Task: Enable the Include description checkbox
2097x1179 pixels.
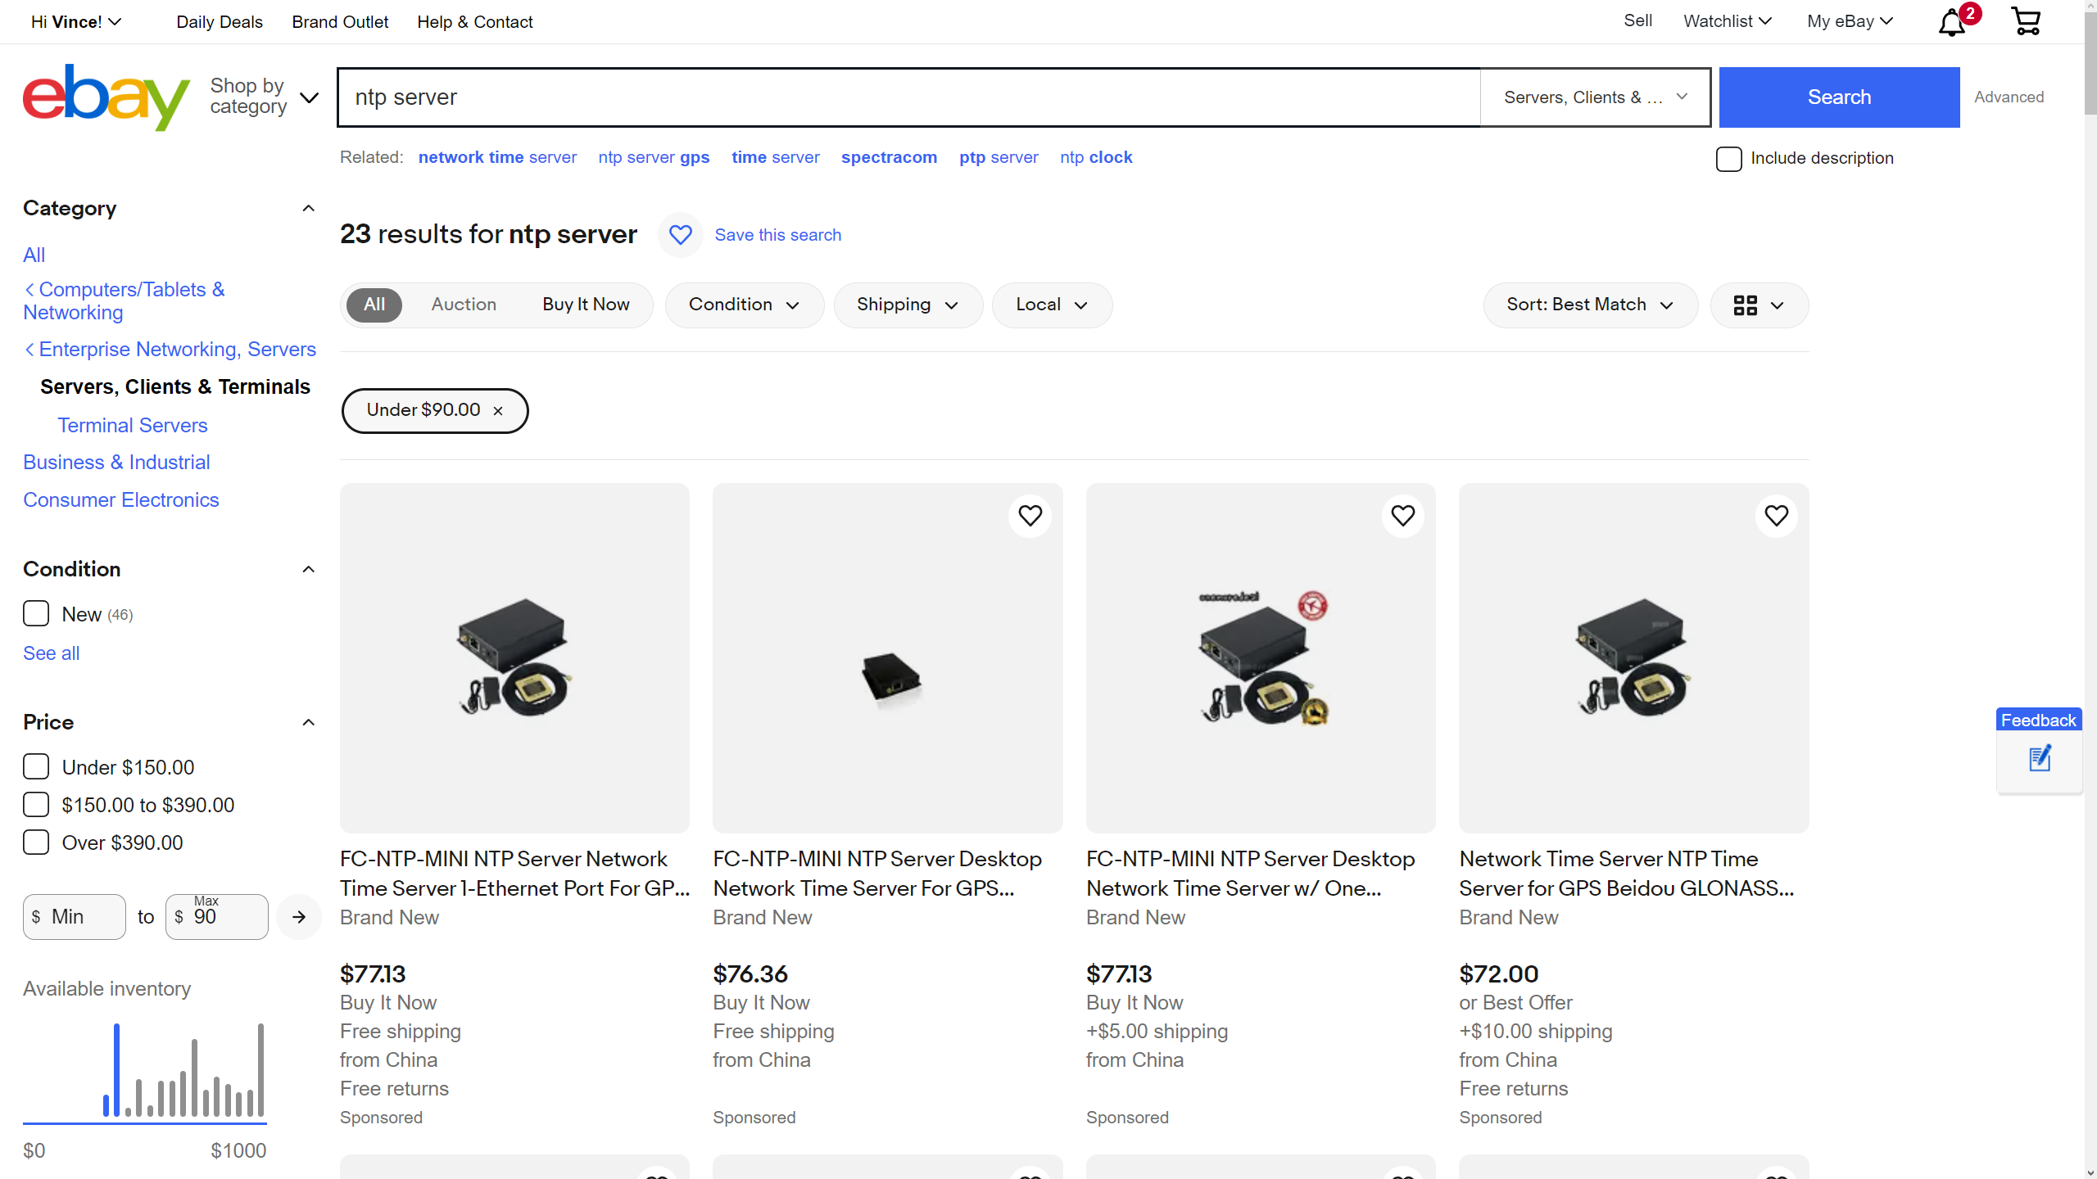Action: pyautogui.click(x=1728, y=159)
